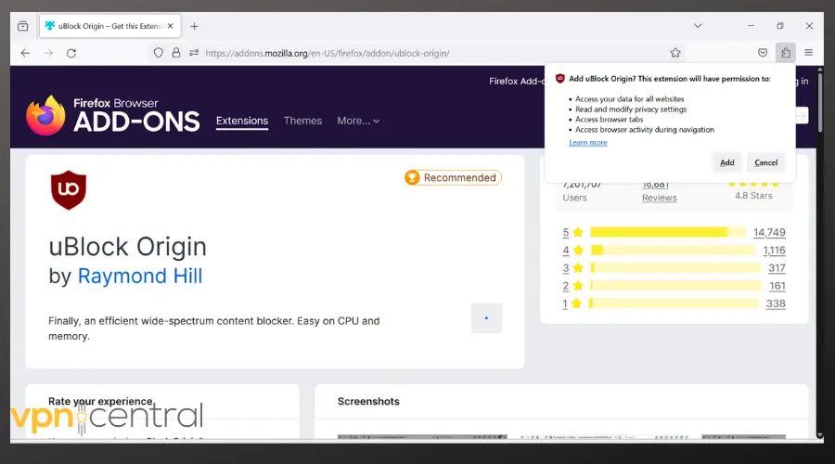This screenshot has width=835, height=464.
Task: Select 'Access your data for all websites' text
Action: pyautogui.click(x=629, y=99)
